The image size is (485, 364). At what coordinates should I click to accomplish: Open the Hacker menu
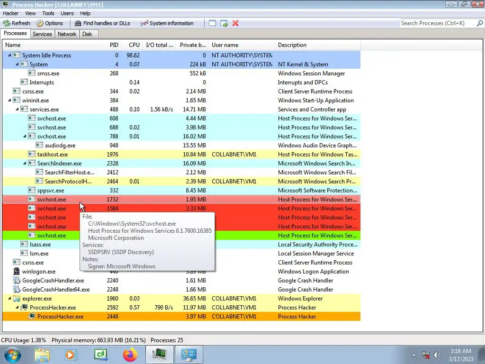11,13
